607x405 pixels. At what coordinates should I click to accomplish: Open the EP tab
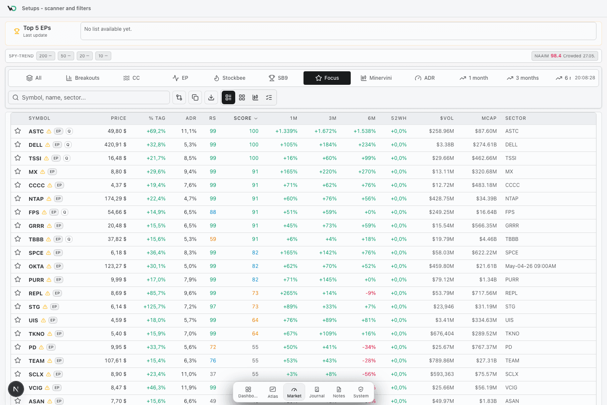click(x=180, y=78)
